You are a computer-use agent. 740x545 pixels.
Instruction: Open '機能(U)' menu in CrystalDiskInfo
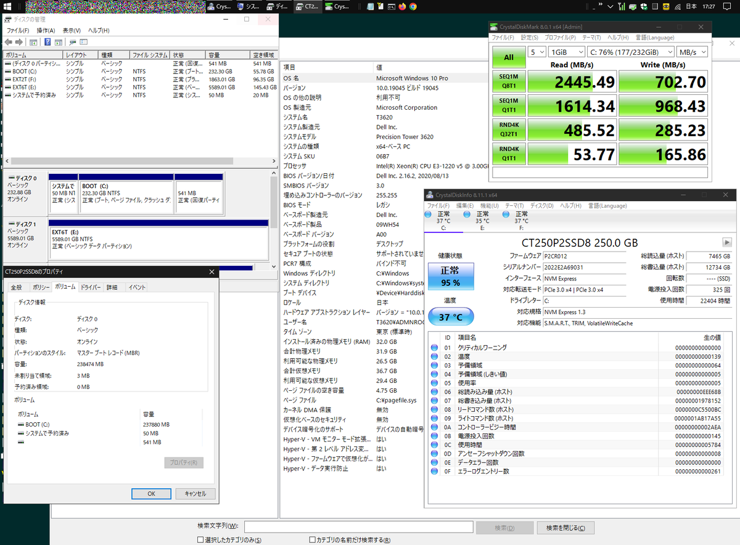click(x=489, y=205)
